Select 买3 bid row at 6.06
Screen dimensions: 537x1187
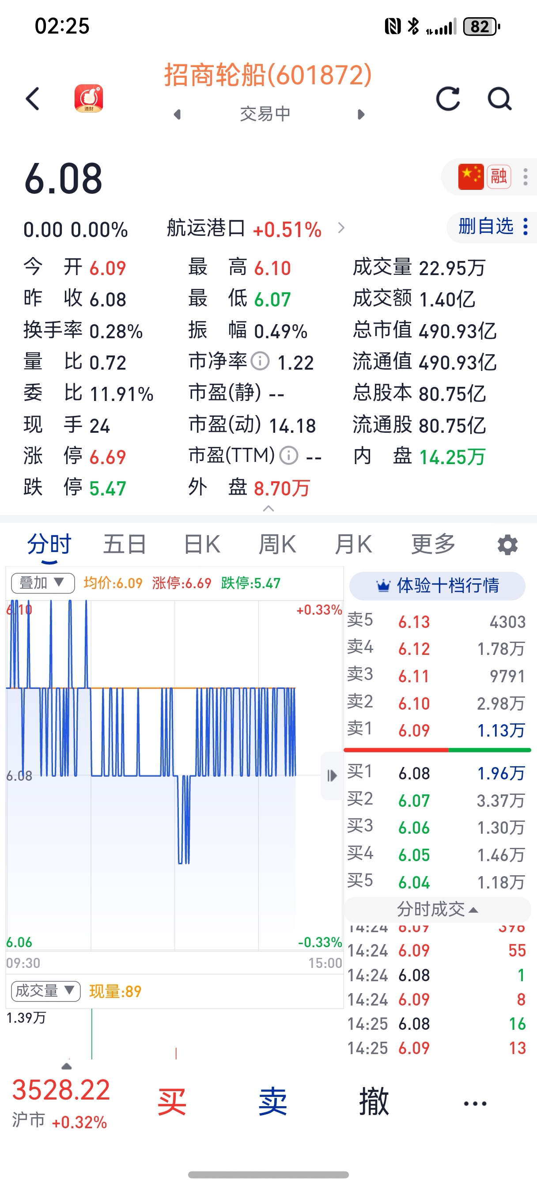[x=436, y=828]
